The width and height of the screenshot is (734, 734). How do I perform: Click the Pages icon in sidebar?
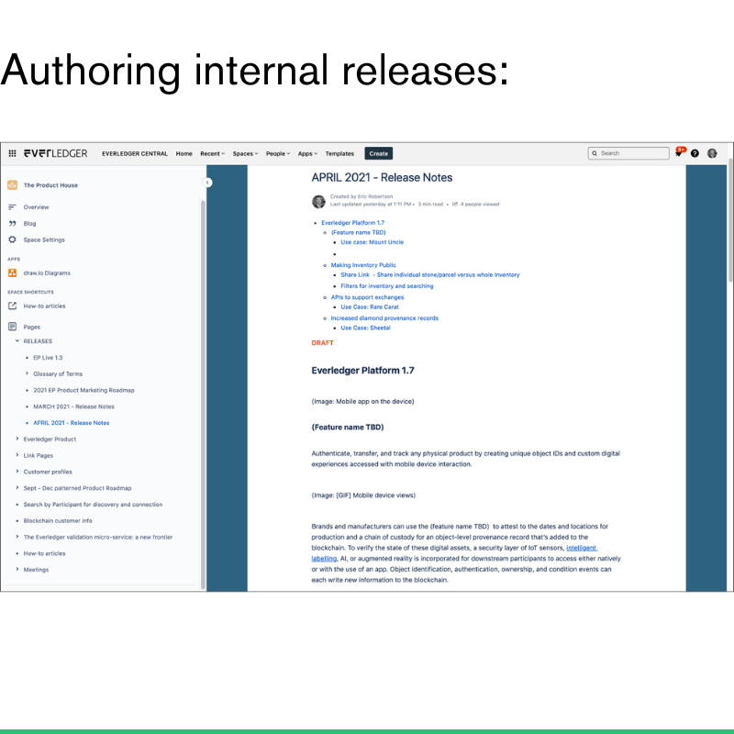[13, 327]
